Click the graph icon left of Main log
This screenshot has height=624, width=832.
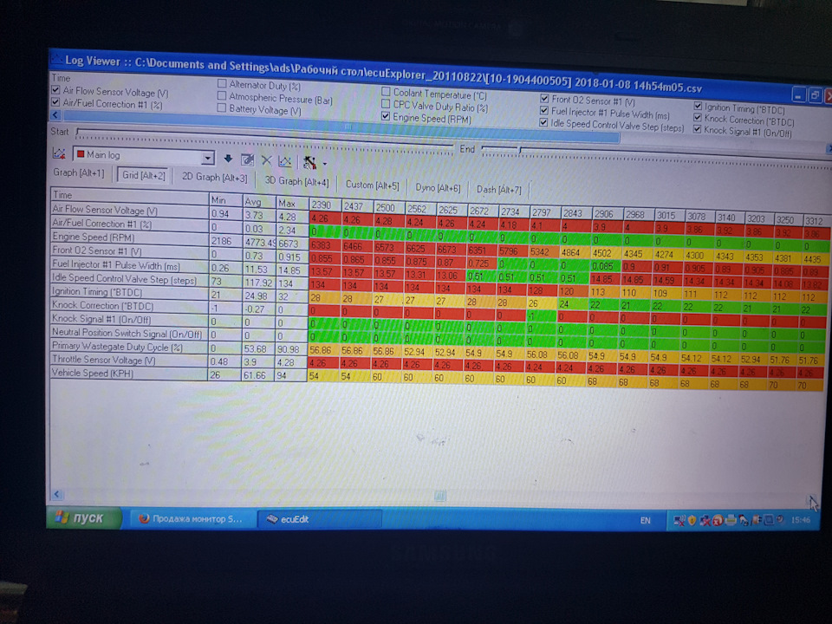click(x=59, y=154)
